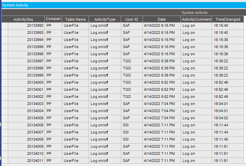Click ActivitySeq cell 20134004
This screenshot has height=166, width=246.
click(x=26, y=111)
